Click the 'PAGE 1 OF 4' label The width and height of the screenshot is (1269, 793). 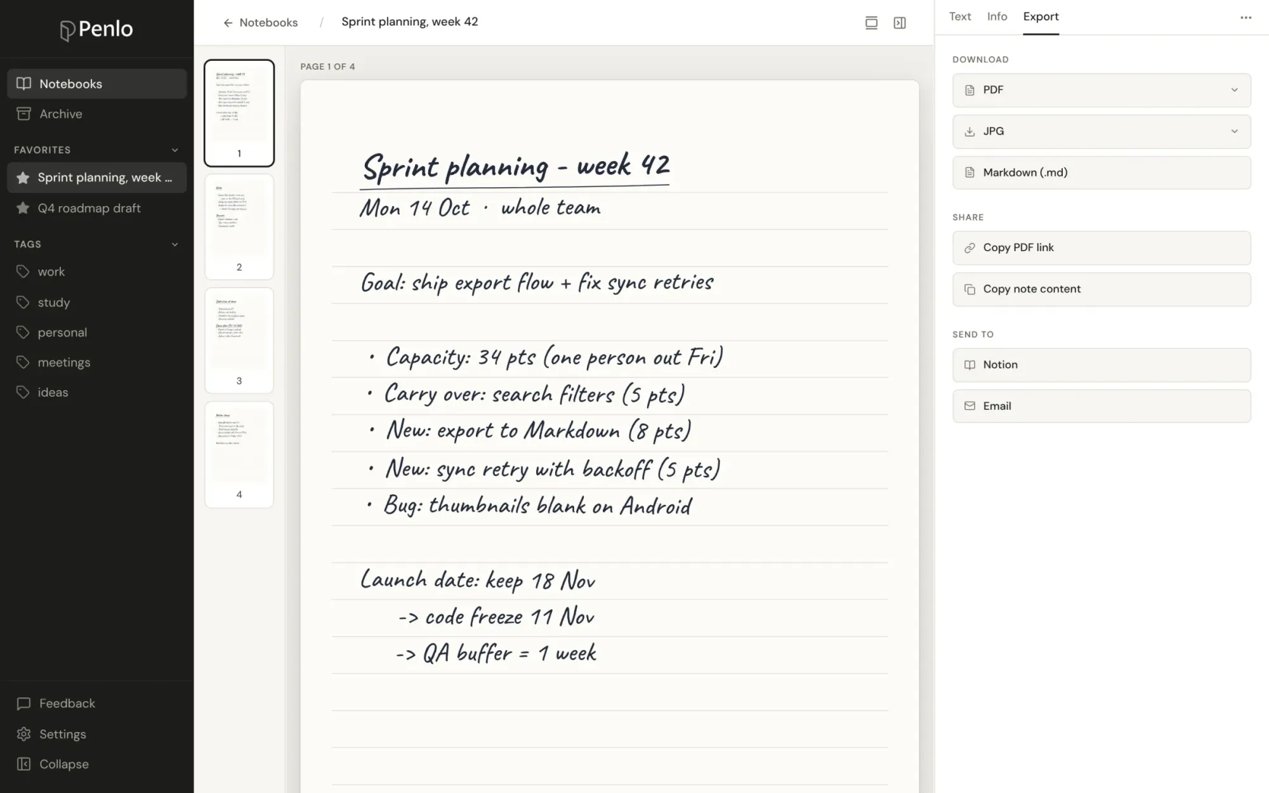(327, 67)
